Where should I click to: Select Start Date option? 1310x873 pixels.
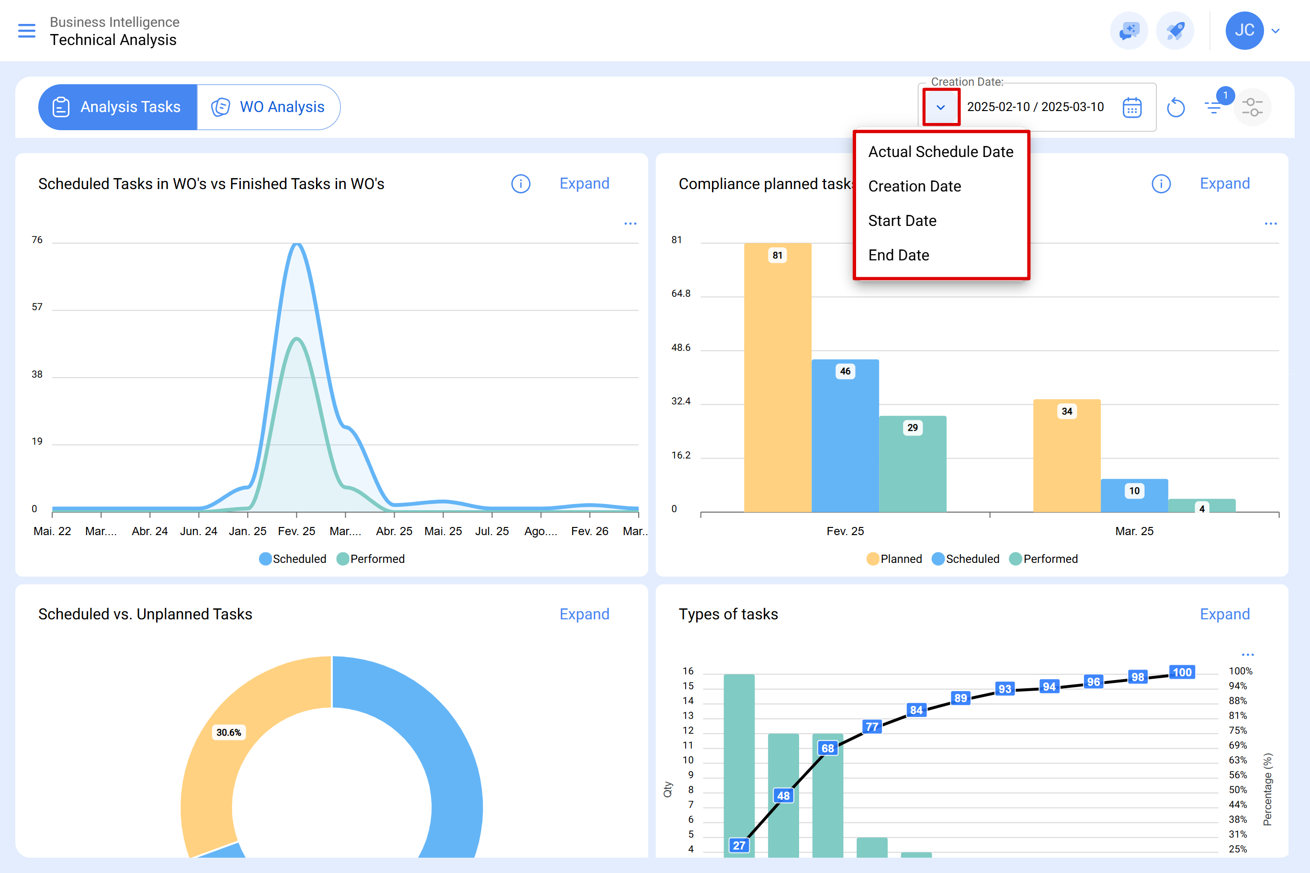coord(941,221)
